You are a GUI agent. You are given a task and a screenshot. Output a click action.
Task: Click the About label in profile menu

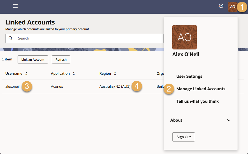(176, 120)
